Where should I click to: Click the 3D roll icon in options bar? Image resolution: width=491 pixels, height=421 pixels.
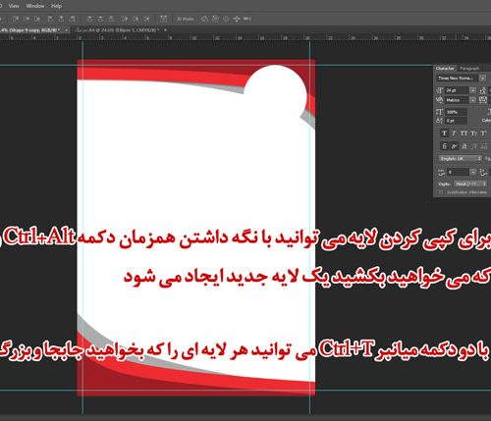click(x=215, y=19)
